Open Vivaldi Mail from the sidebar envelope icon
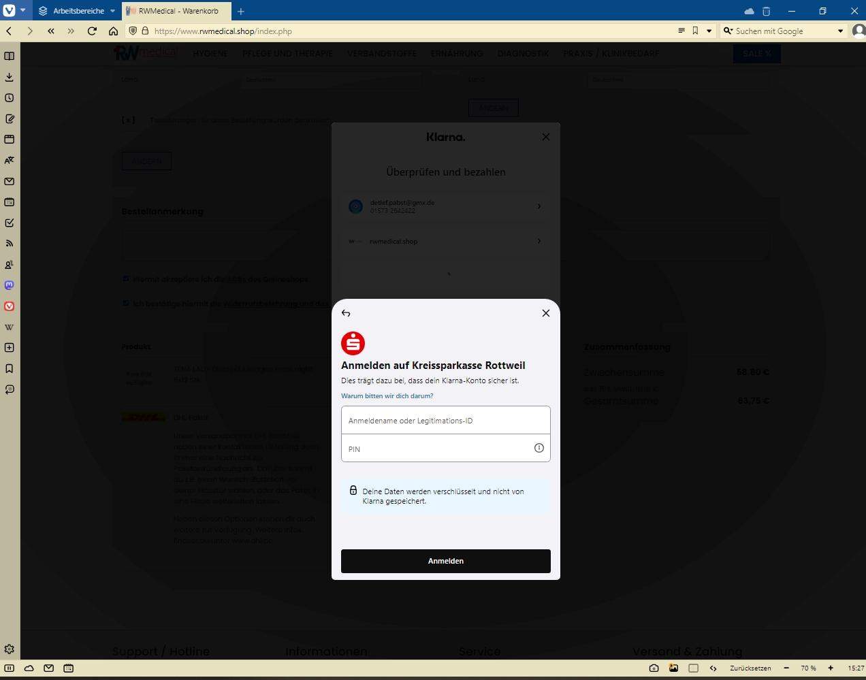866x680 pixels. 9,182
